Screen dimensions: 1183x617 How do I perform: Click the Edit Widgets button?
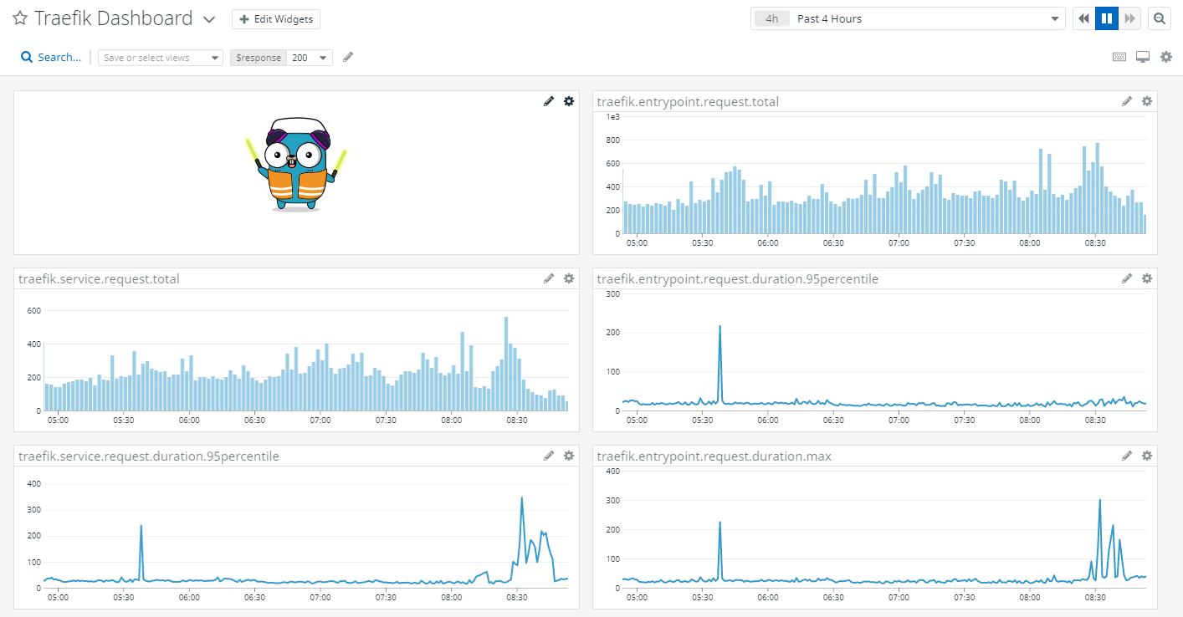(x=275, y=18)
